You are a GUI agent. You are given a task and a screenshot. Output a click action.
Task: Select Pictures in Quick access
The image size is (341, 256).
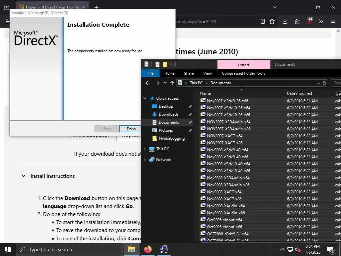pos(166,130)
